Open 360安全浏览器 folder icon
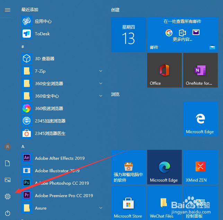This screenshot has height=220, width=223. pyautogui.click(x=27, y=83)
